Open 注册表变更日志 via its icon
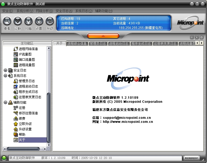The image size is (207, 163). click(16, 97)
